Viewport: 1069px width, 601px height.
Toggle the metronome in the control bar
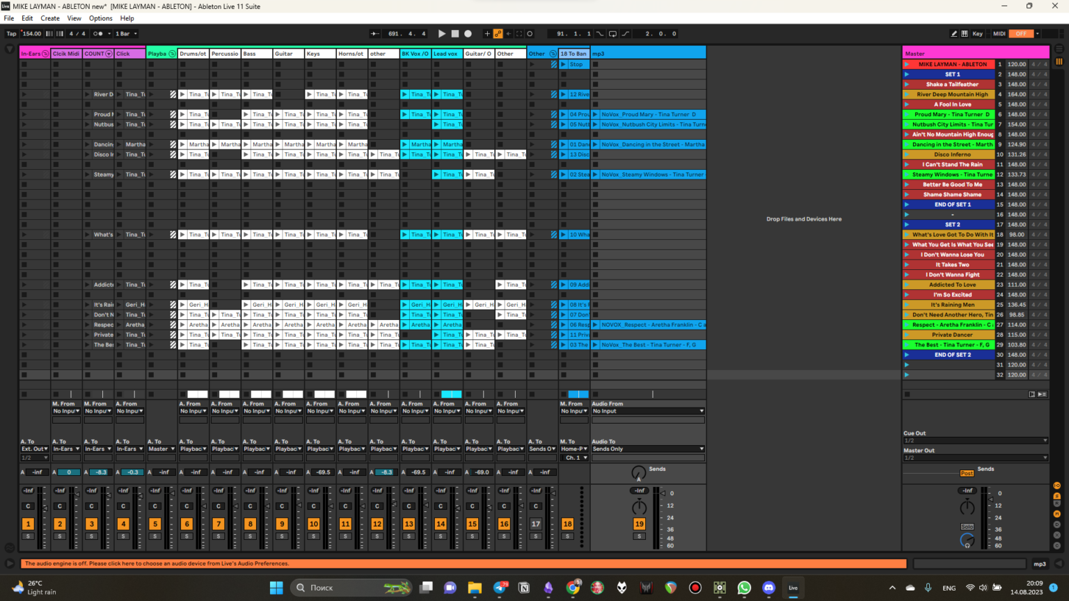[x=98, y=33]
